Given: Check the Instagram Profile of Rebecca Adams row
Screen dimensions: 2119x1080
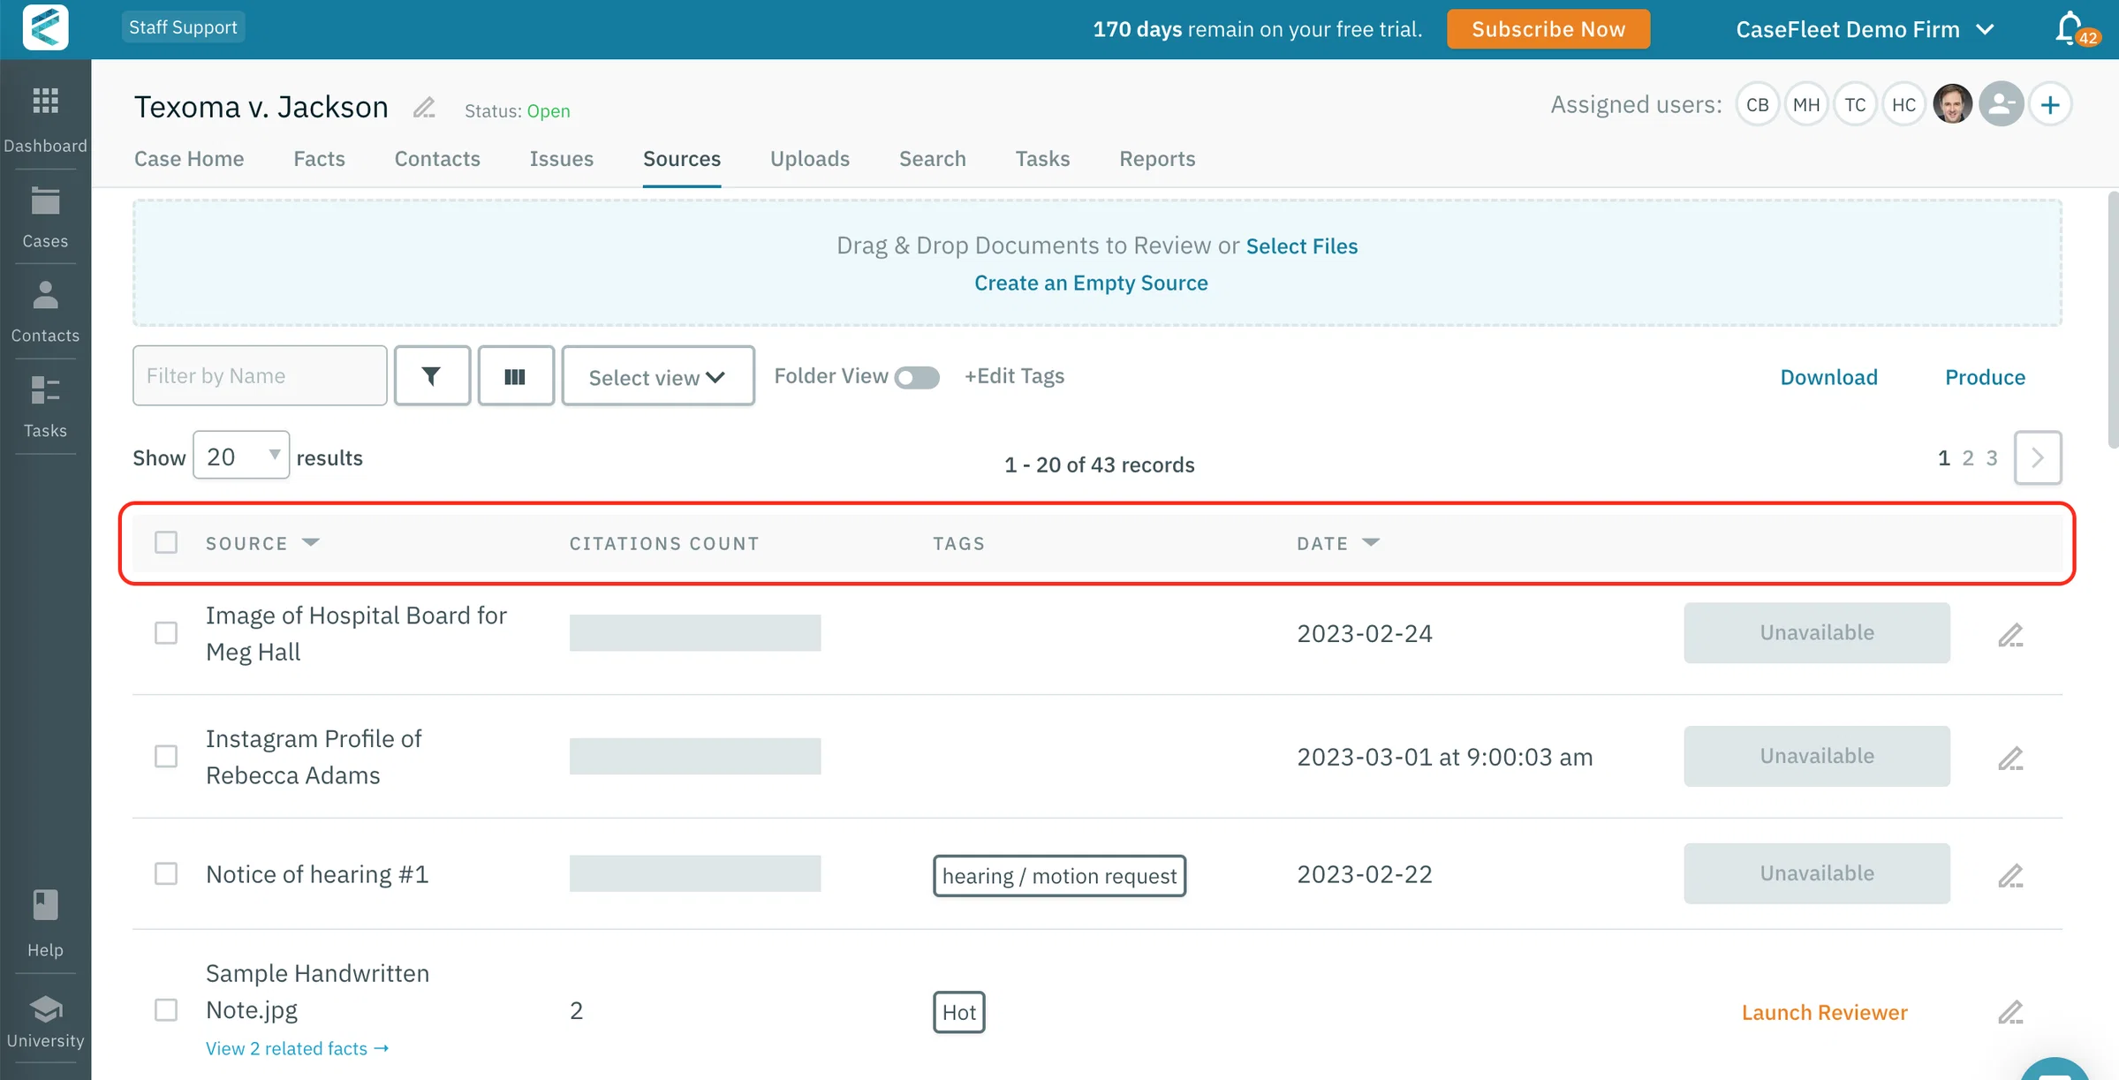Looking at the screenshot, I should (x=166, y=757).
